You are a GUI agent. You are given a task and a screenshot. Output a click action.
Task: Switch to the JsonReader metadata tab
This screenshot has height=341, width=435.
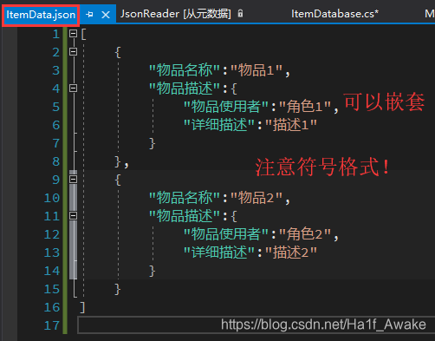tap(176, 14)
